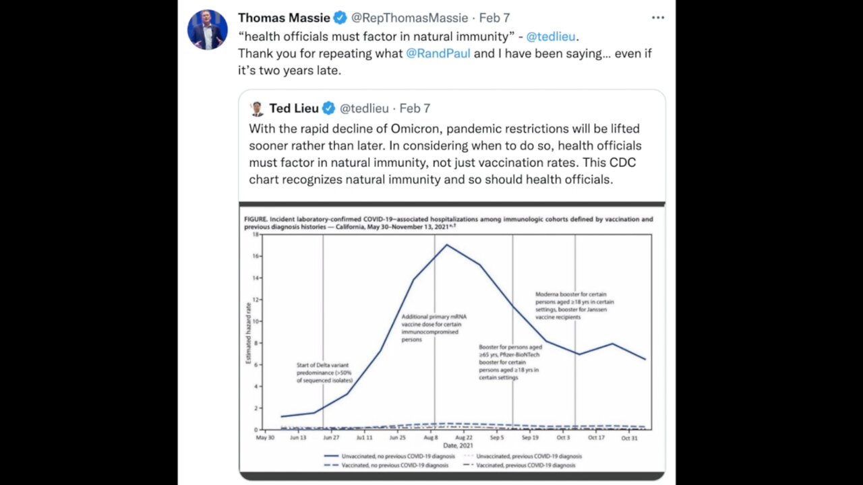
Task: Click Ted Lieu's verified checkmark badge
Action: 328,108
